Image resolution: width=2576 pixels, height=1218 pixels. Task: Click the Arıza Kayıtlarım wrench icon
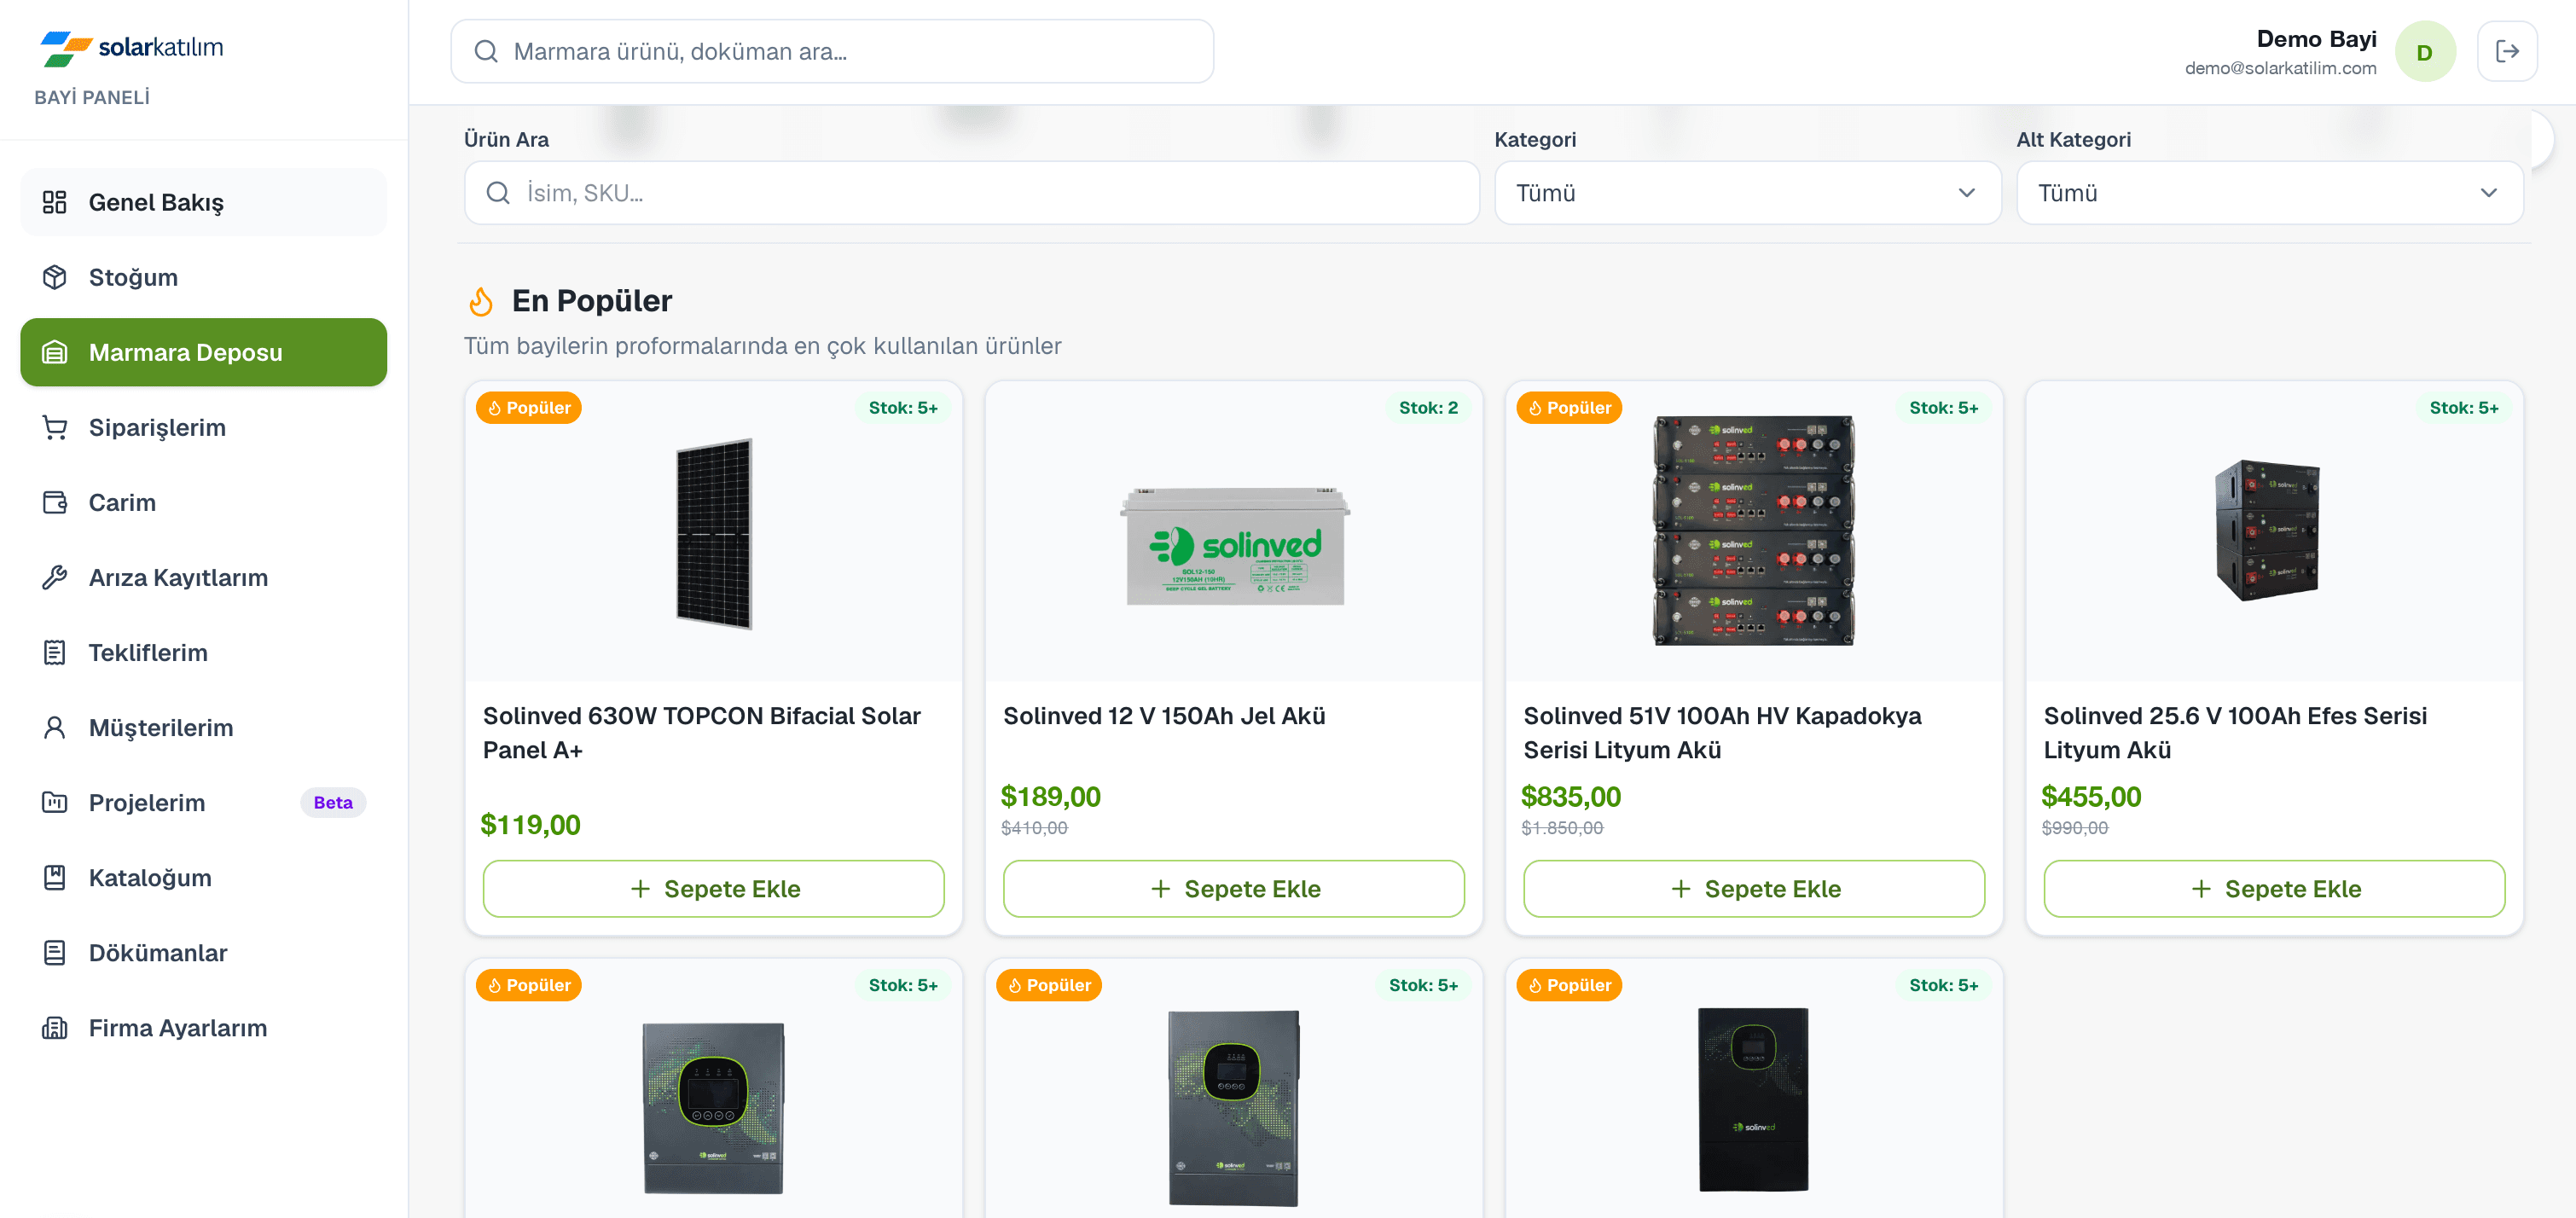click(x=54, y=577)
